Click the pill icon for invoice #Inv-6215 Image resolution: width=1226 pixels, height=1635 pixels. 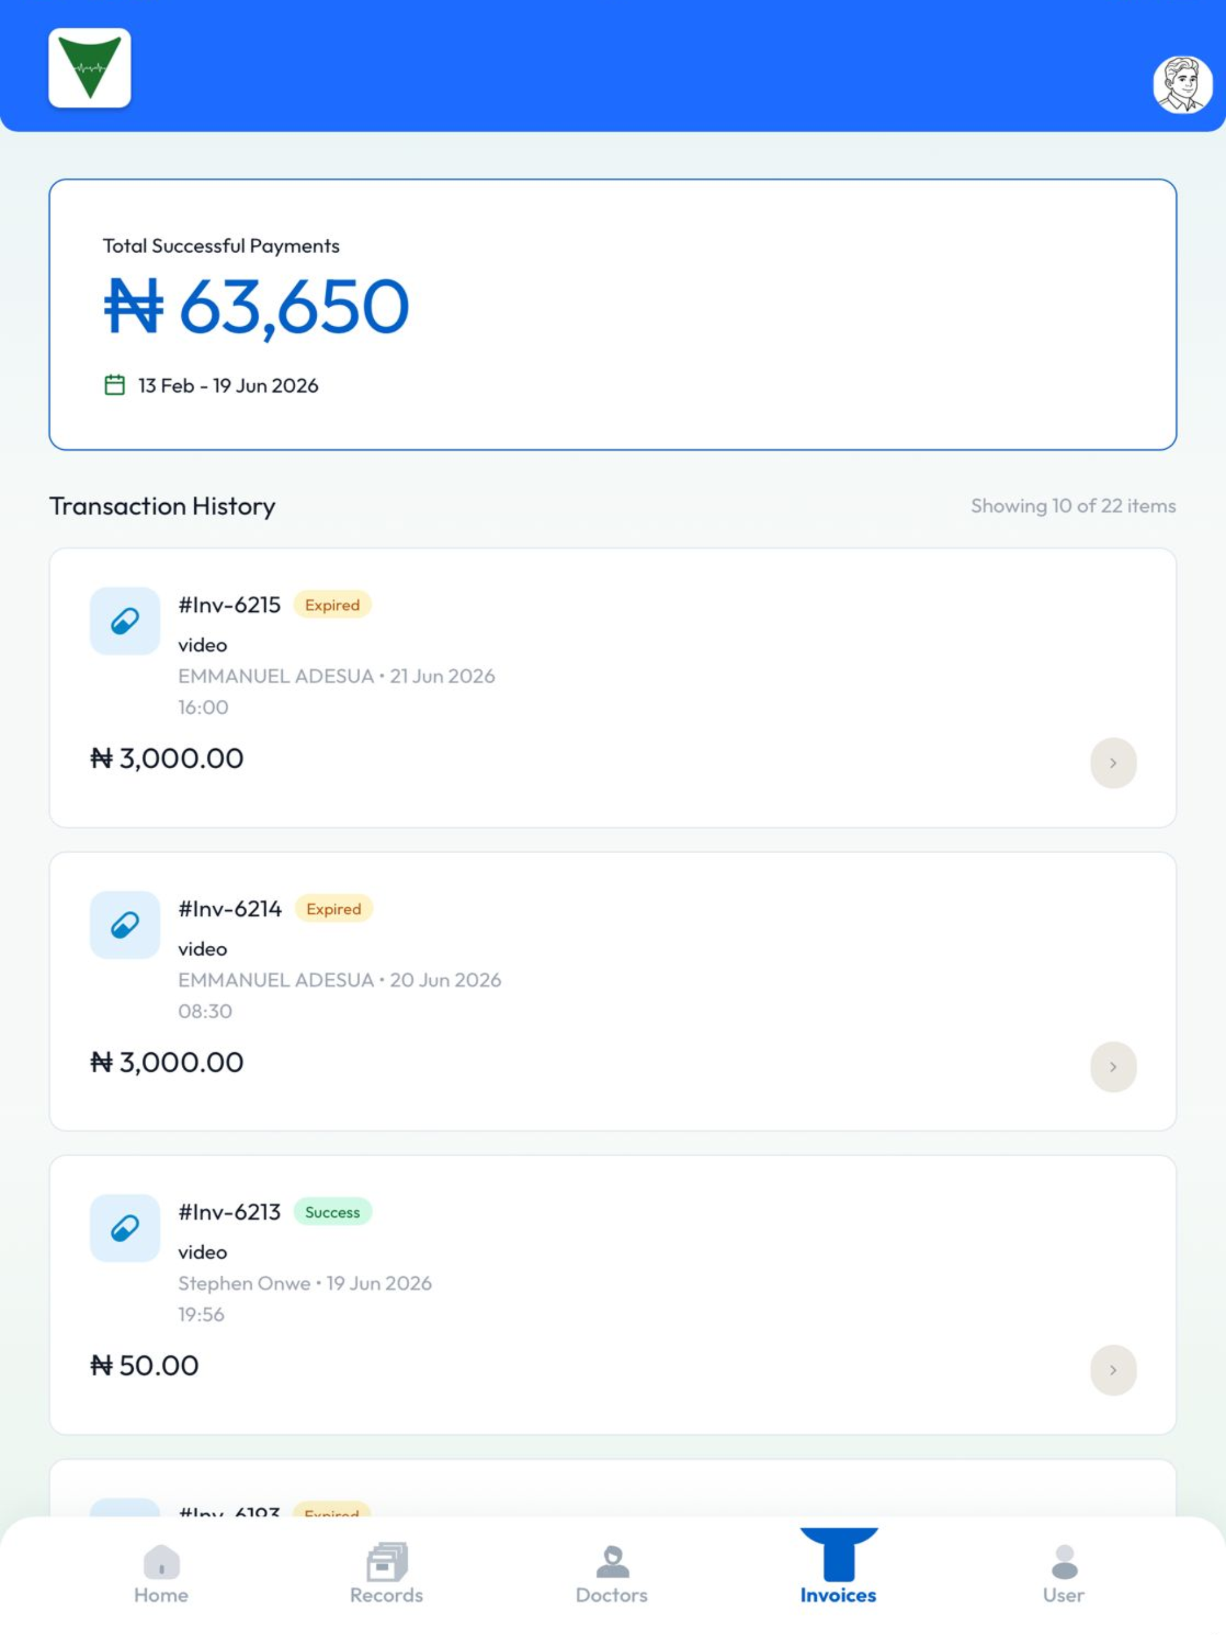coord(125,621)
